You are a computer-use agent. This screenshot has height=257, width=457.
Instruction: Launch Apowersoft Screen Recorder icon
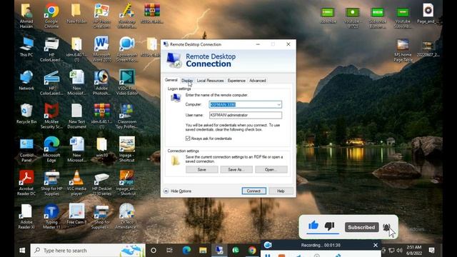tap(127, 49)
